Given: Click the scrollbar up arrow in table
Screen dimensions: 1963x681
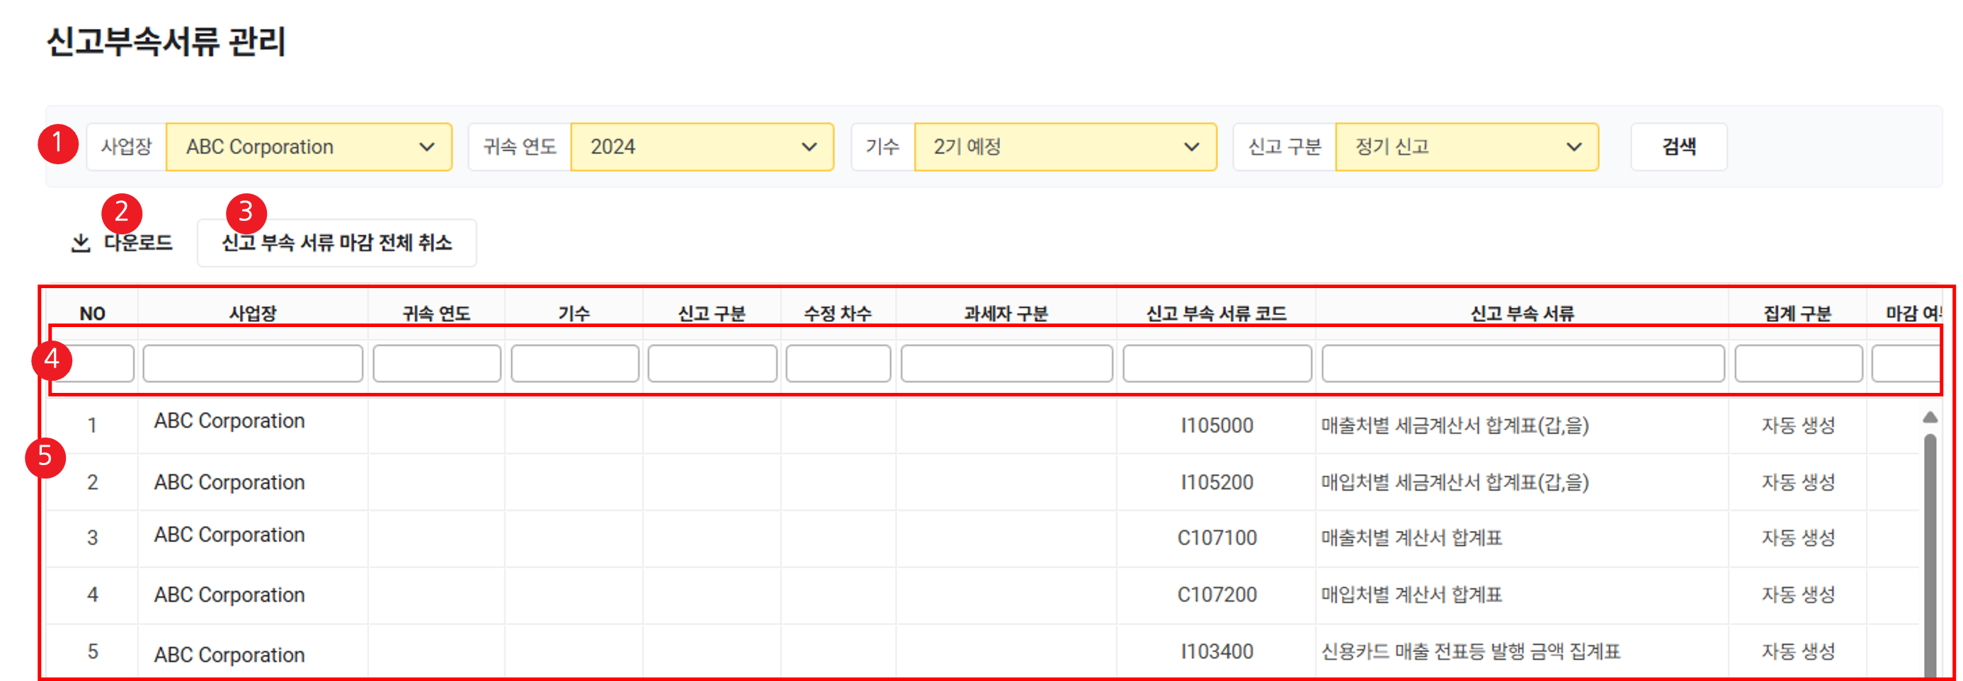Looking at the screenshot, I should (1930, 418).
